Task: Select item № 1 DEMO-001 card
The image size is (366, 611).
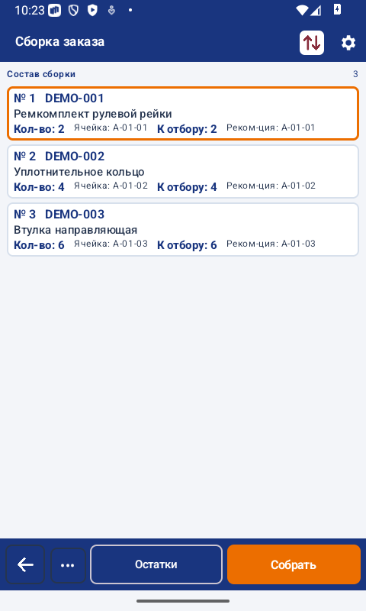Action: tap(183, 113)
